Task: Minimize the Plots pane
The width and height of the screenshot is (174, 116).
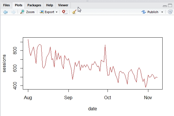Action: pos(165,6)
